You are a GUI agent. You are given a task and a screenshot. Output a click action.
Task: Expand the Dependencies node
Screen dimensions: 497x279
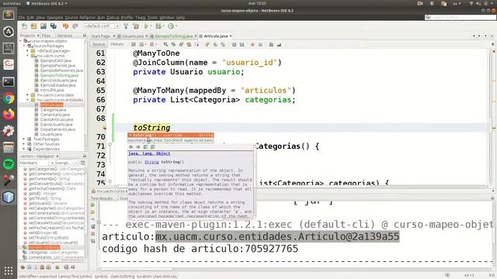click(x=24, y=149)
